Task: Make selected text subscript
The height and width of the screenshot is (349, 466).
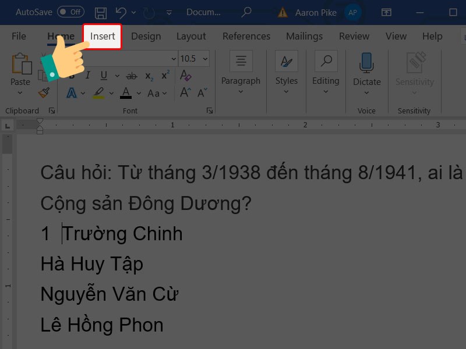Action: [x=149, y=75]
